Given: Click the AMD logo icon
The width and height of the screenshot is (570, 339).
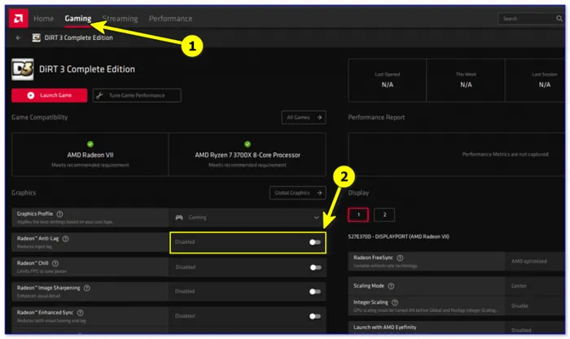Looking at the screenshot, I should coord(18,18).
